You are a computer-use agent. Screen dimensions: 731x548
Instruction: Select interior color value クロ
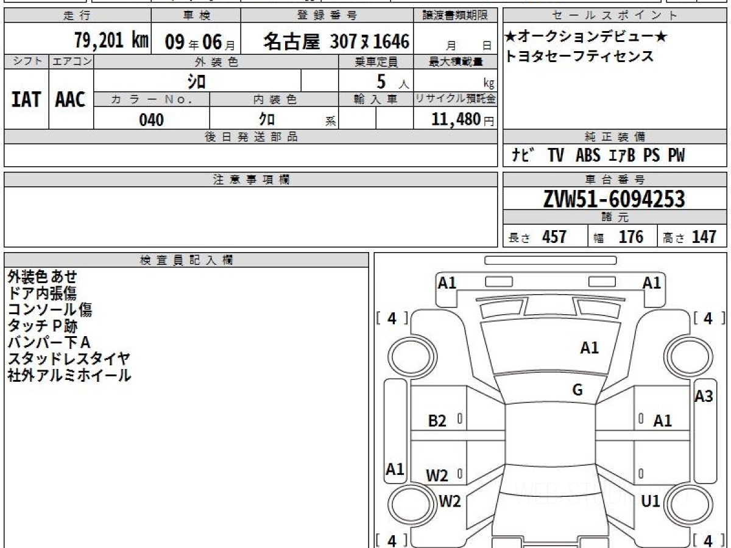267,119
